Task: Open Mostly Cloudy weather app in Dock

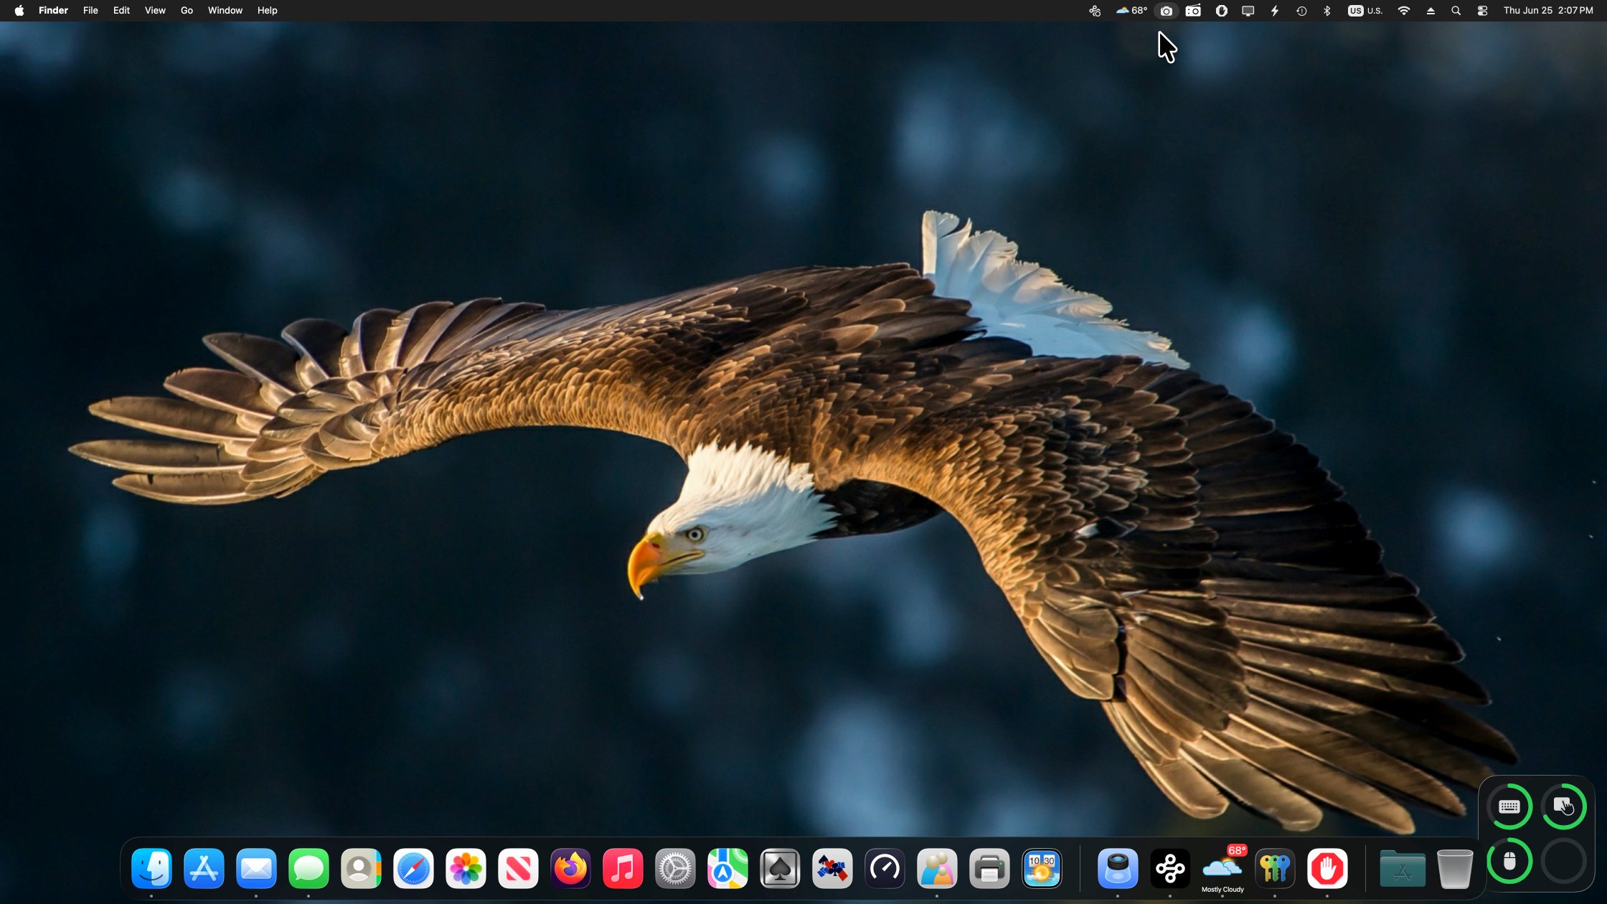Action: point(1222,868)
